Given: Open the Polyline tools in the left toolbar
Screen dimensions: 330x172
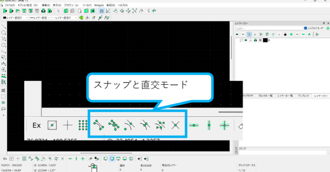Looking at the screenshot, I should point(4,51).
